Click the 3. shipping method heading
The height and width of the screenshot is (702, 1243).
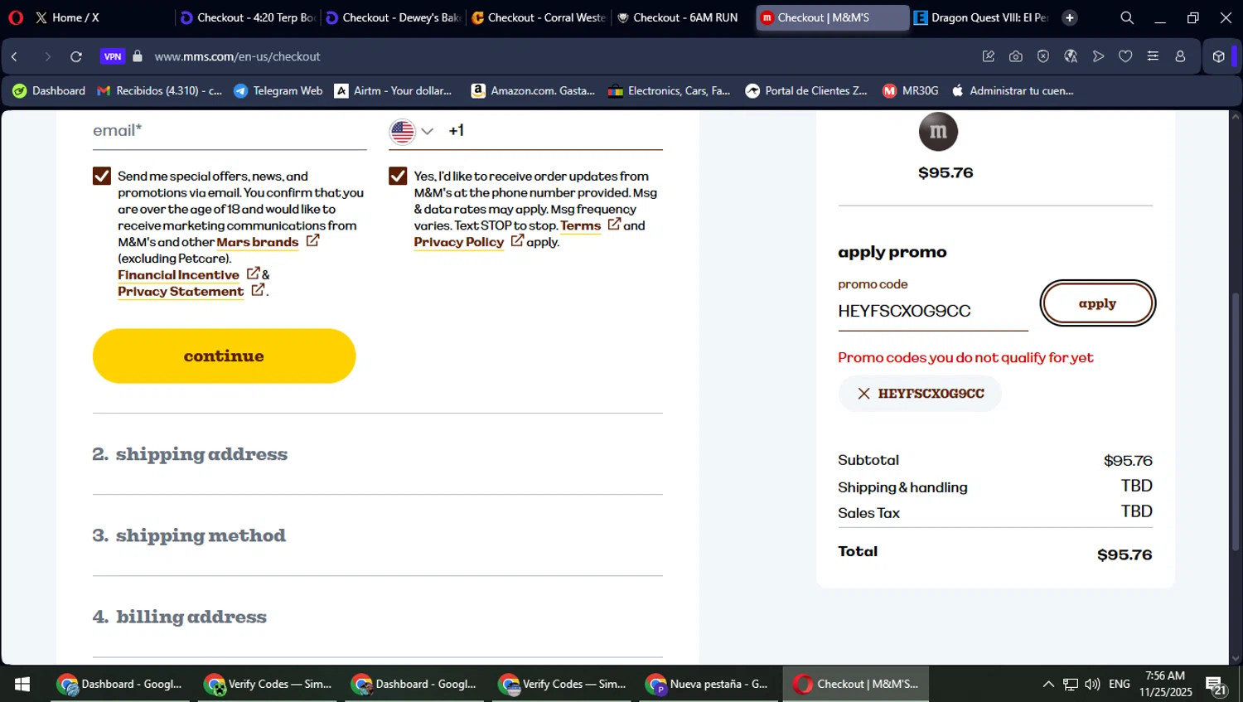pyautogui.click(x=189, y=535)
